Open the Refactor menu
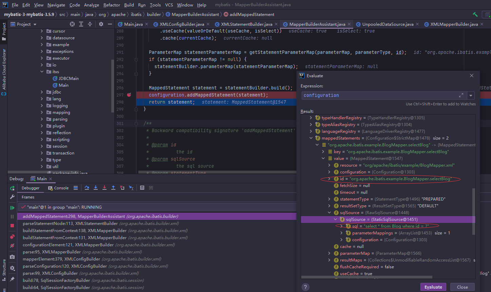 click(x=112, y=5)
